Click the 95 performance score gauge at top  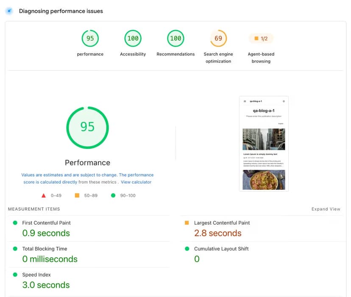[x=90, y=38]
